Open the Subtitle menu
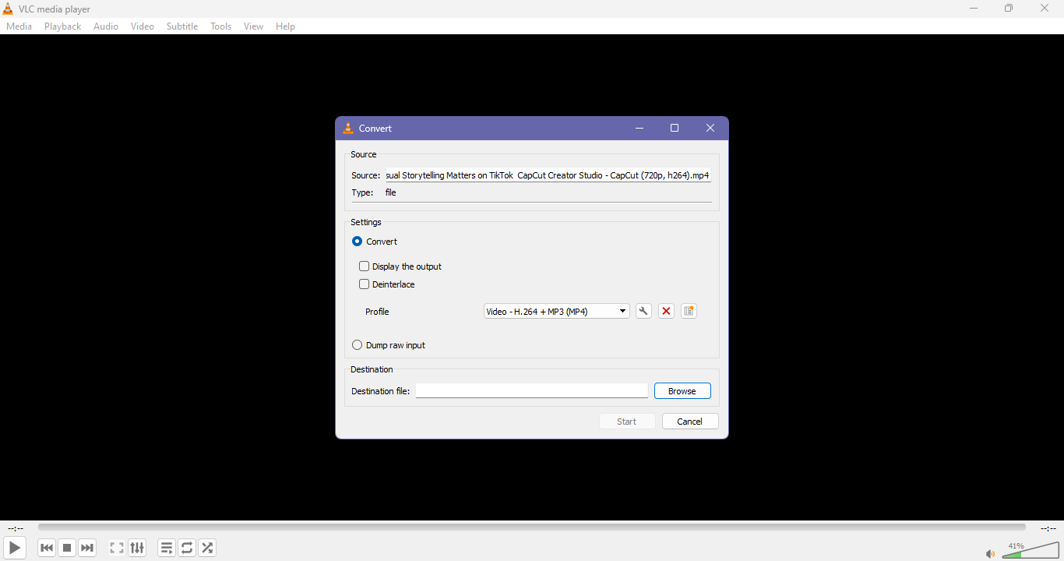The width and height of the screenshot is (1064, 561). [182, 26]
